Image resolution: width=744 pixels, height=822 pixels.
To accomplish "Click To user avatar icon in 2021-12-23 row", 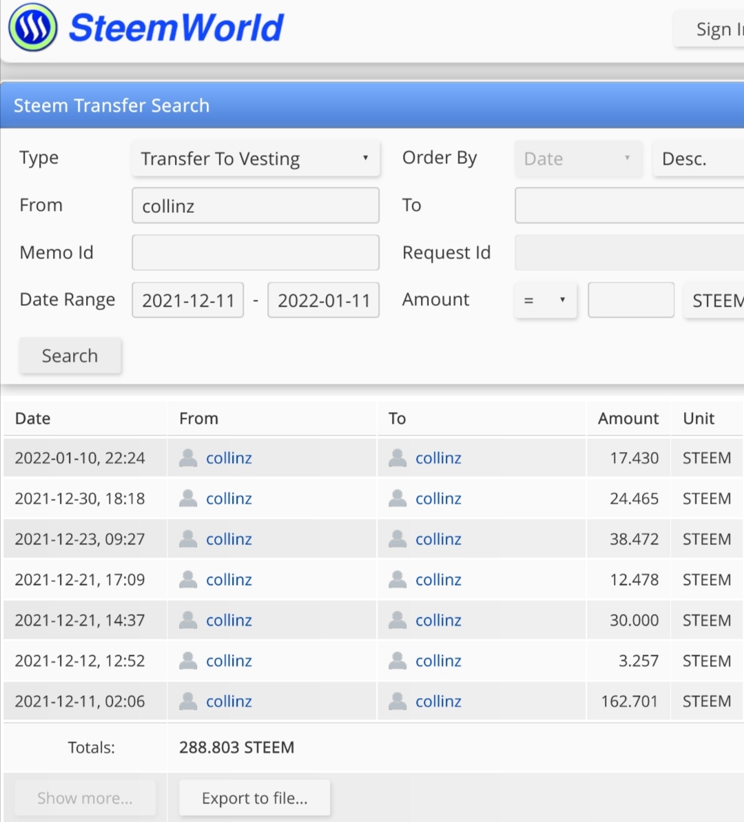I will 398,539.
